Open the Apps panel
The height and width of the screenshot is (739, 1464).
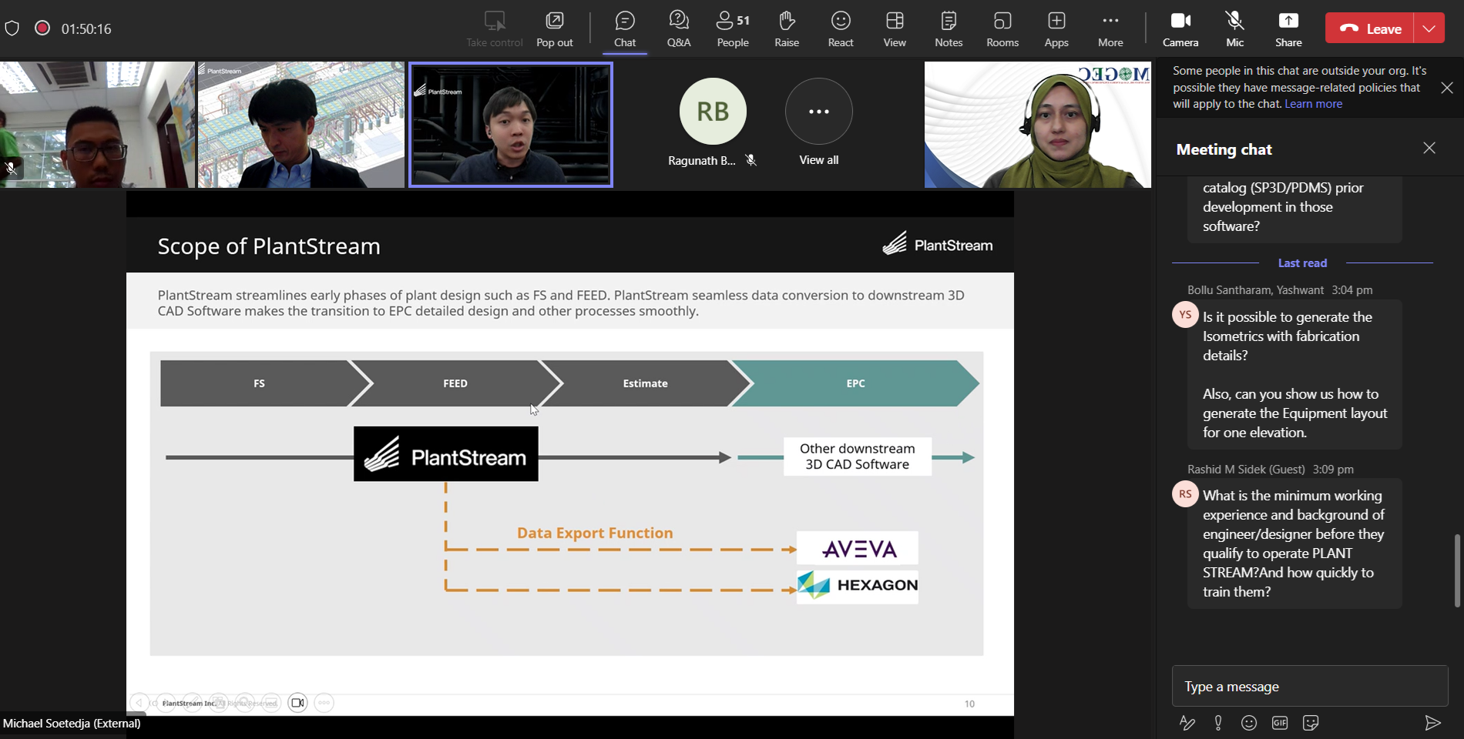(x=1056, y=28)
